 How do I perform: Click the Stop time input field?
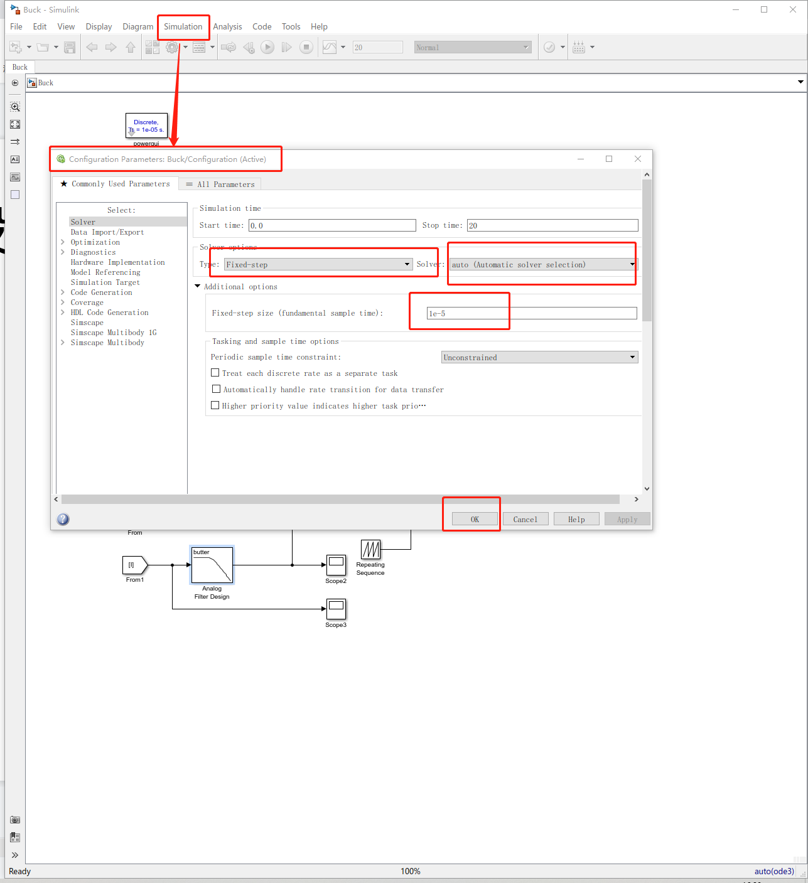552,225
